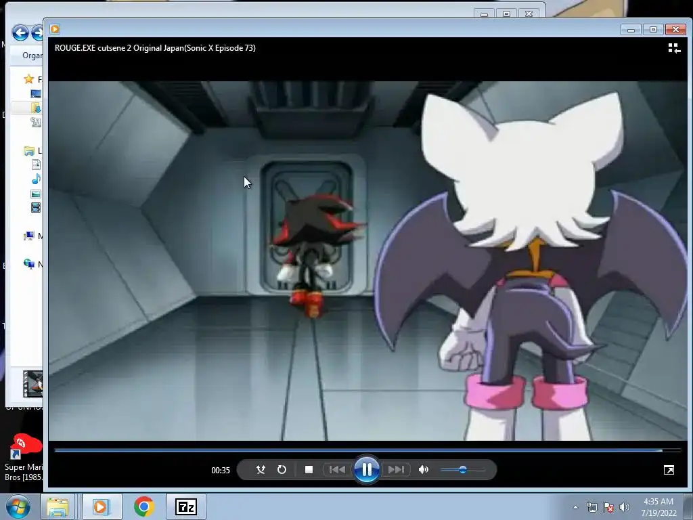Open the Action Center flag icon

click(x=608, y=507)
